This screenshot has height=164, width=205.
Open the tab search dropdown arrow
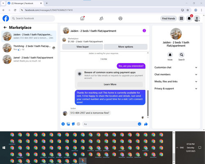coord(3,3)
